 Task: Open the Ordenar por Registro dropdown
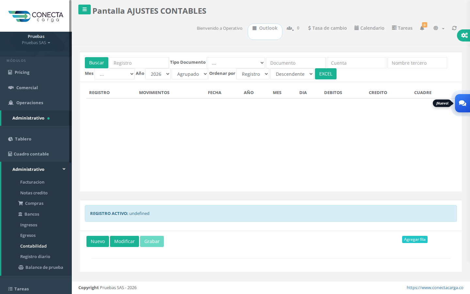[x=253, y=74]
